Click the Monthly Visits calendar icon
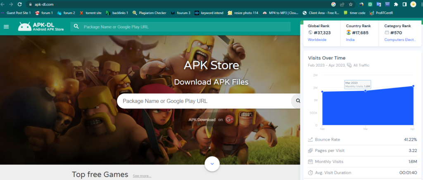The height and width of the screenshot is (180, 423). (x=310, y=162)
